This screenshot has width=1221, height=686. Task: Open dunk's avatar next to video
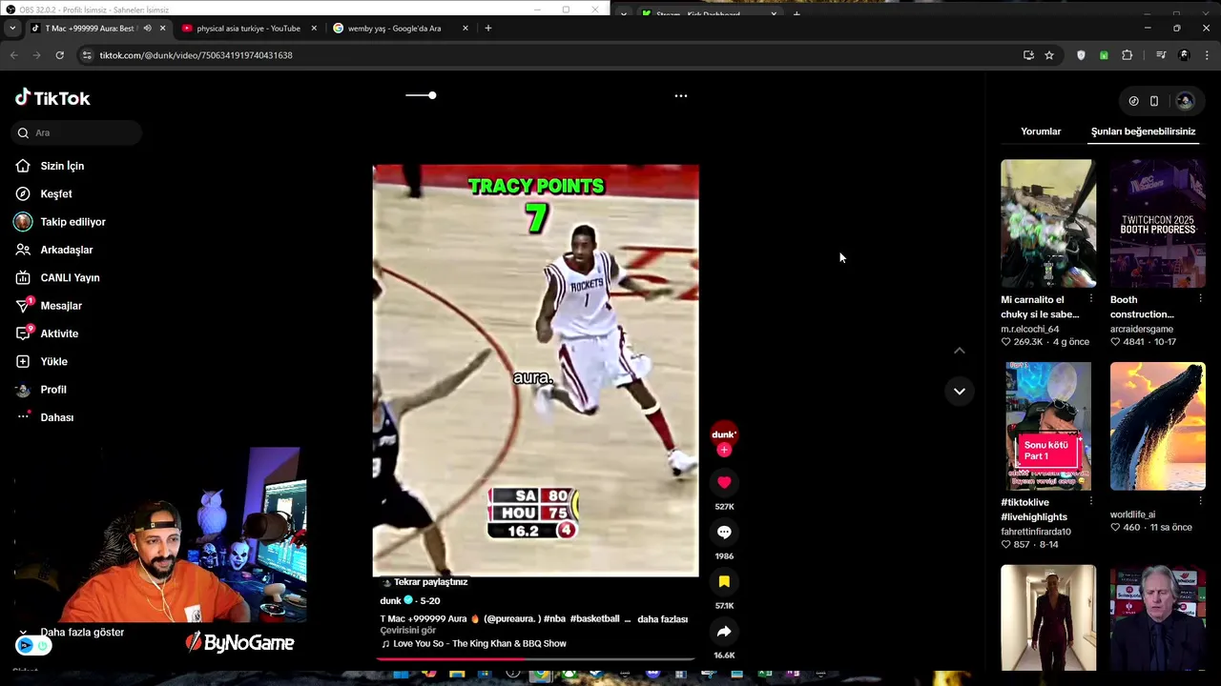[724, 434]
